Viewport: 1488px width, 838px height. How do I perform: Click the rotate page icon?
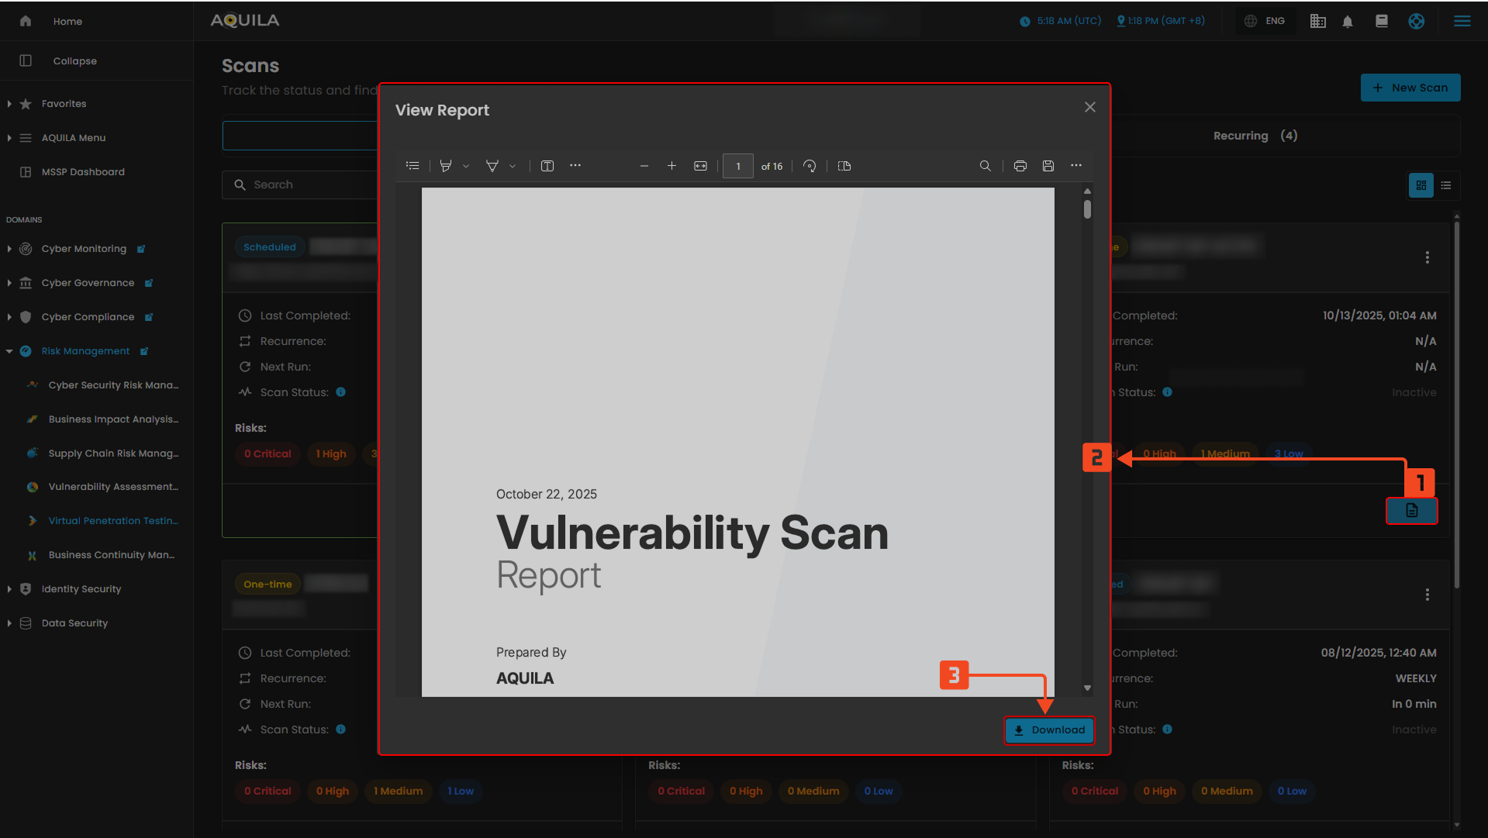pyautogui.click(x=810, y=166)
